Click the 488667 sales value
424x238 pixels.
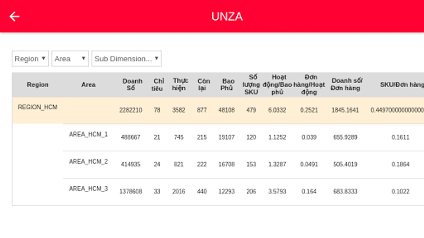[131, 137]
